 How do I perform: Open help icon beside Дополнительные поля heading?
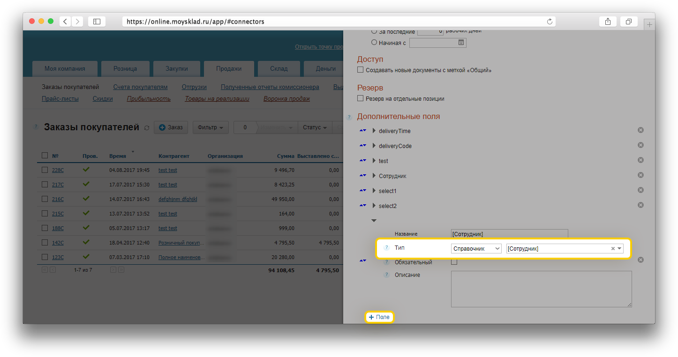(x=349, y=117)
